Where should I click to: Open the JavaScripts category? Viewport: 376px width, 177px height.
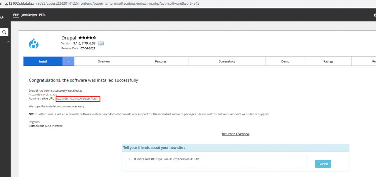tap(29, 15)
